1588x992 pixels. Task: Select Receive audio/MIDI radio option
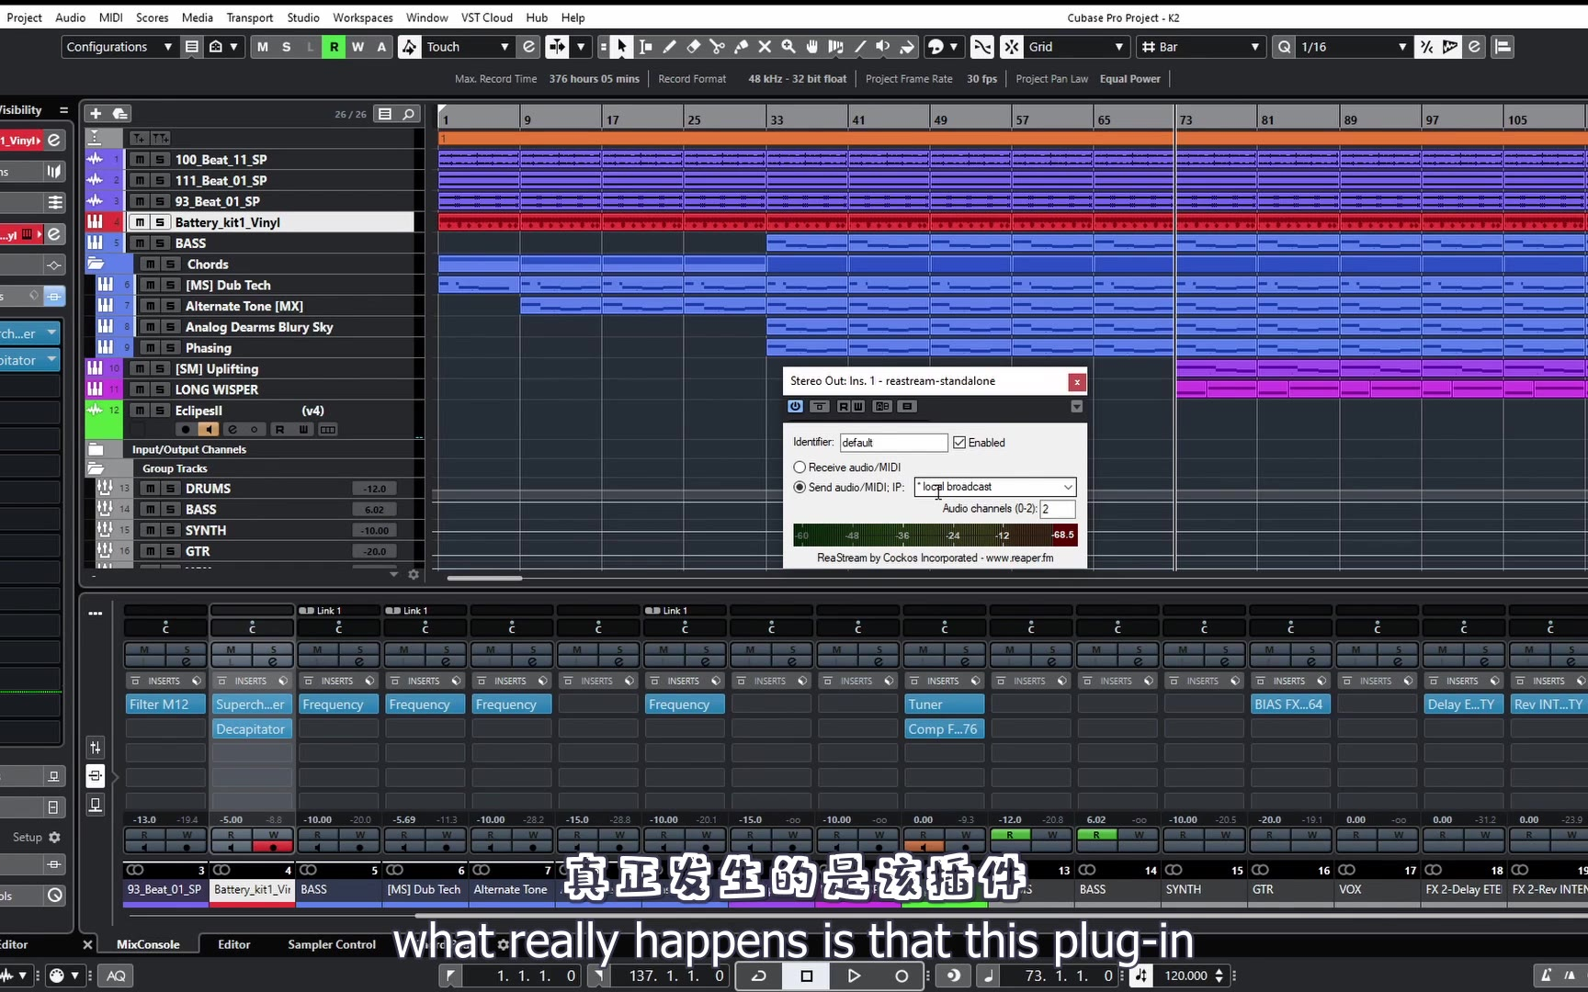coord(800,468)
